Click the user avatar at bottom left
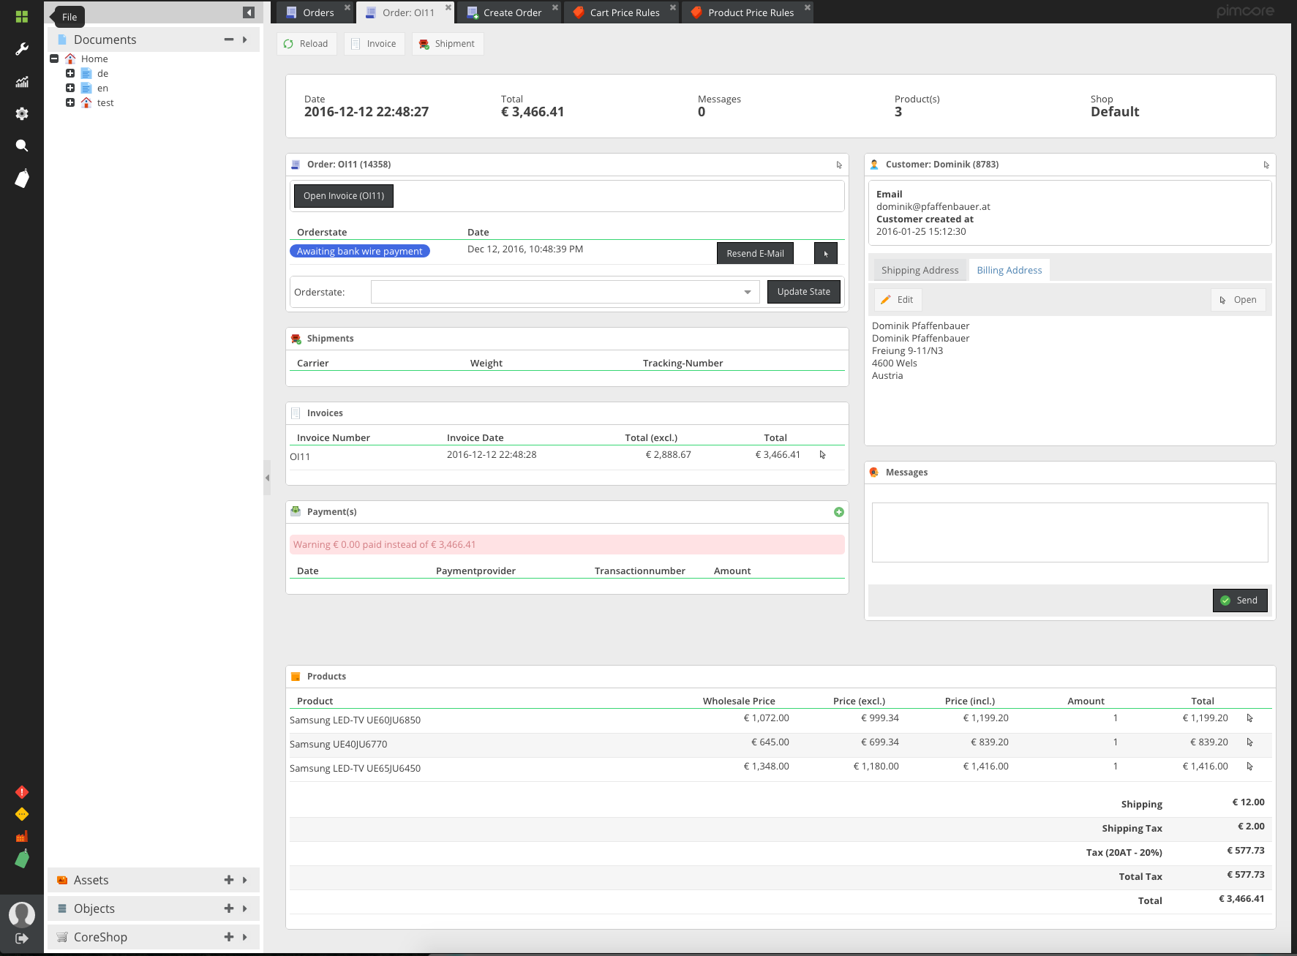Image resolution: width=1297 pixels, height=956 pixels. [x=21, y=914]
